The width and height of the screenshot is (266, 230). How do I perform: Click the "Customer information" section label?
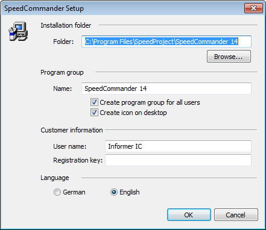click(x=72, y=130)
